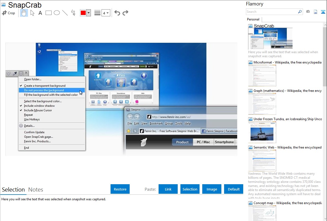
Task: Toggle Include Mouse Cursor option
Action: pos(52,110)
